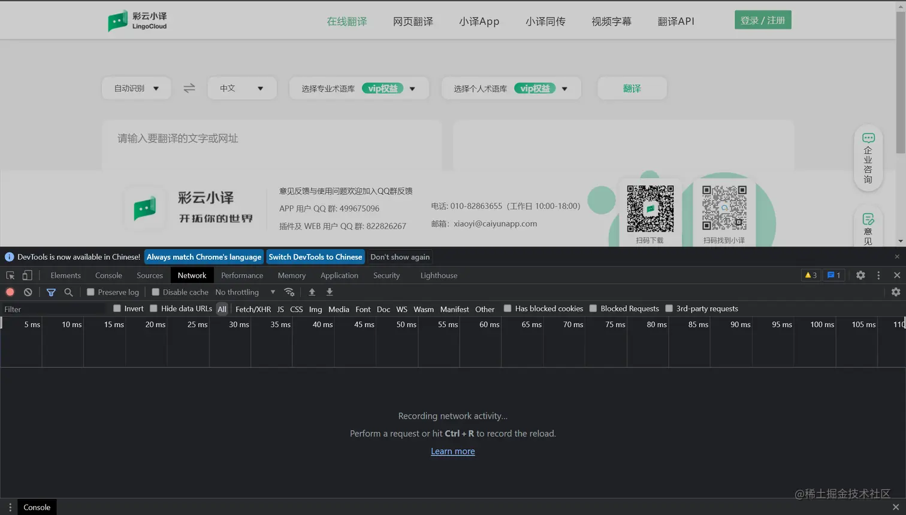The height and width of the screenshot is (515, 906).
Task: Open the No throttling dropdown
Action: pyautogui.click(x=245, y=292)
